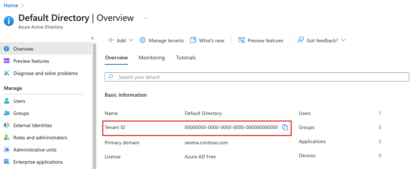Click the primary domain serena.contoso.com

coord(206,143)
